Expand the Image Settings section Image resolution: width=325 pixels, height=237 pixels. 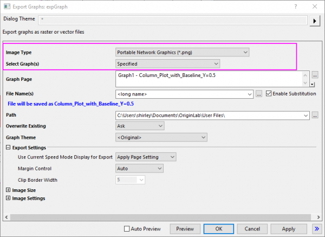point(8,198)
